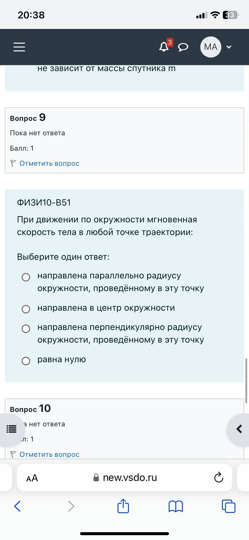Select 'равна нулю' answer option

click(26, 361)
